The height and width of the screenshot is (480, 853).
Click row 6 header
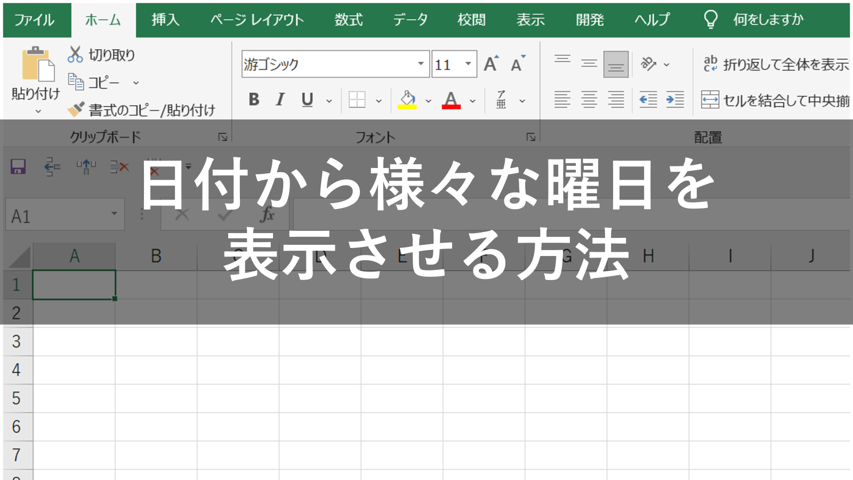coord(17,427)
